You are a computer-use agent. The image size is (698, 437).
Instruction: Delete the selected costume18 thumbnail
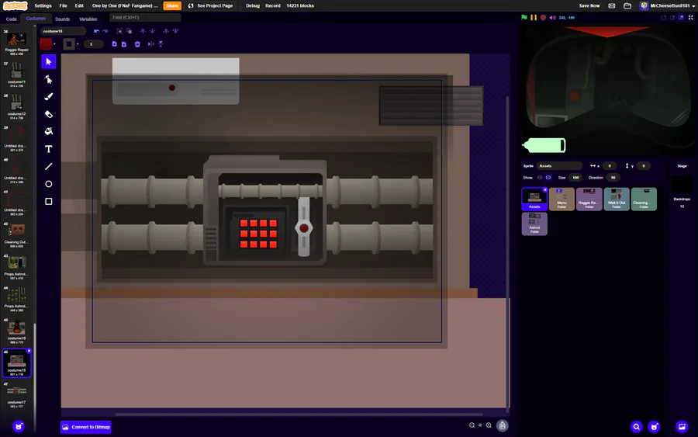pos(29,351)
